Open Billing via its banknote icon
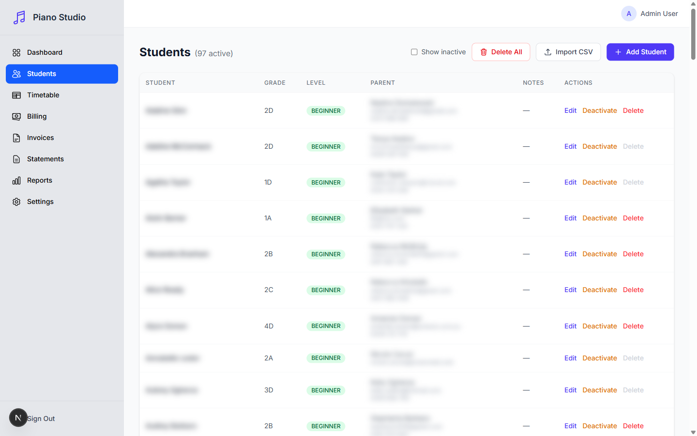The width and height of the screenshot is (697, 436). 16,116
